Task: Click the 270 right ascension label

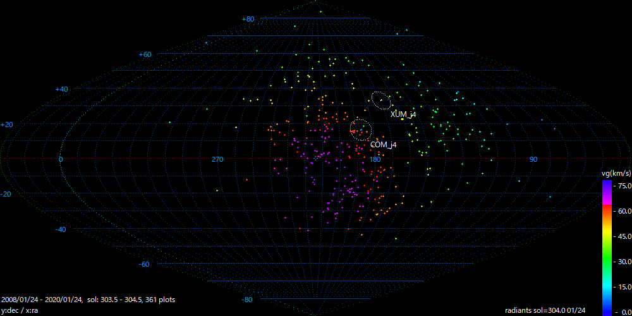Action: (217, 159)
